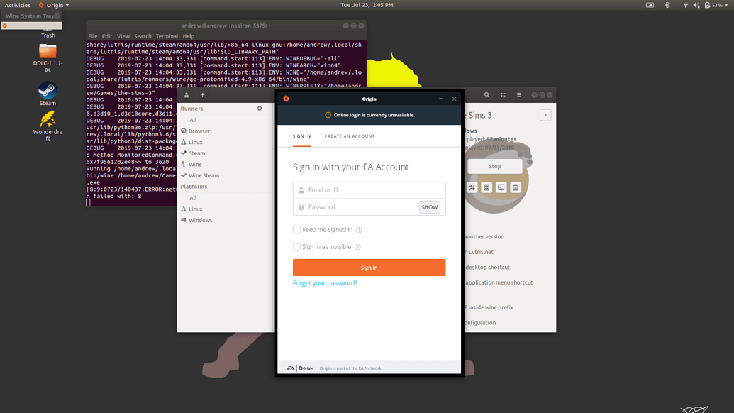The image size is (734, 413).
Task: Open the game configure tools icon
Action: click(x=472, y=187)
